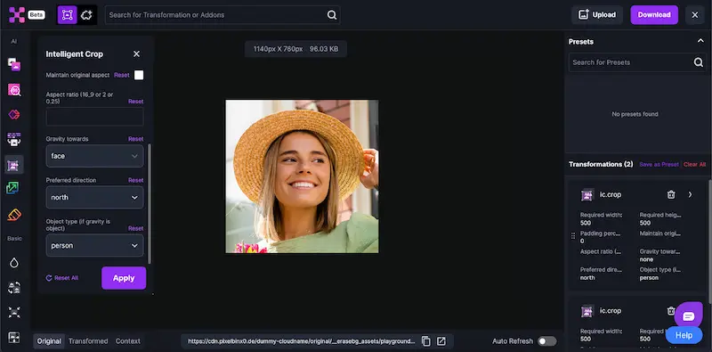Close the editor with the top-right X
712x352 pixels.
pyautogui.click(x=695, y=15)
